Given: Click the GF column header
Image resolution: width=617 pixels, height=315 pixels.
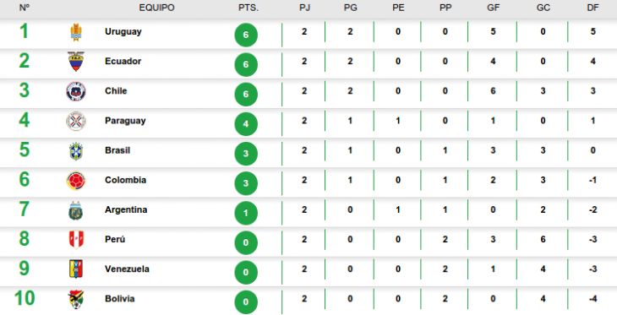Looking at the screenshot, I should coord(494,8).
